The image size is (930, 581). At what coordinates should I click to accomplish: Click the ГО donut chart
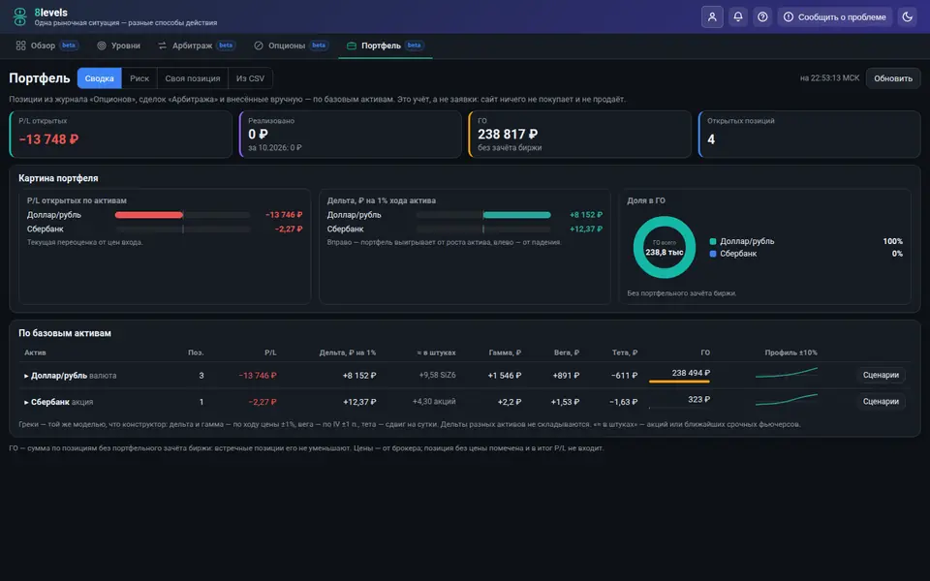coord(665,247)
